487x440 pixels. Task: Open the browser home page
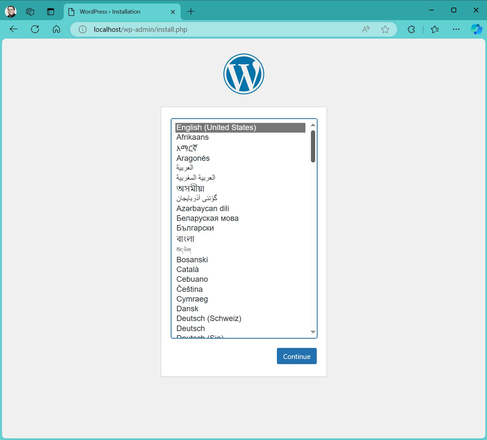click(x=56, y=29)
